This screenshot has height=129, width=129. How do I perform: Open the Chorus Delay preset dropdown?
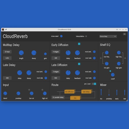tap(108, 36)
